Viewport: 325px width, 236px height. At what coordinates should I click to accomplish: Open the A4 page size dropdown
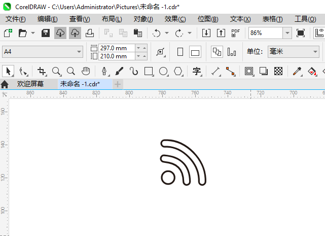click(x=43, y=52)
